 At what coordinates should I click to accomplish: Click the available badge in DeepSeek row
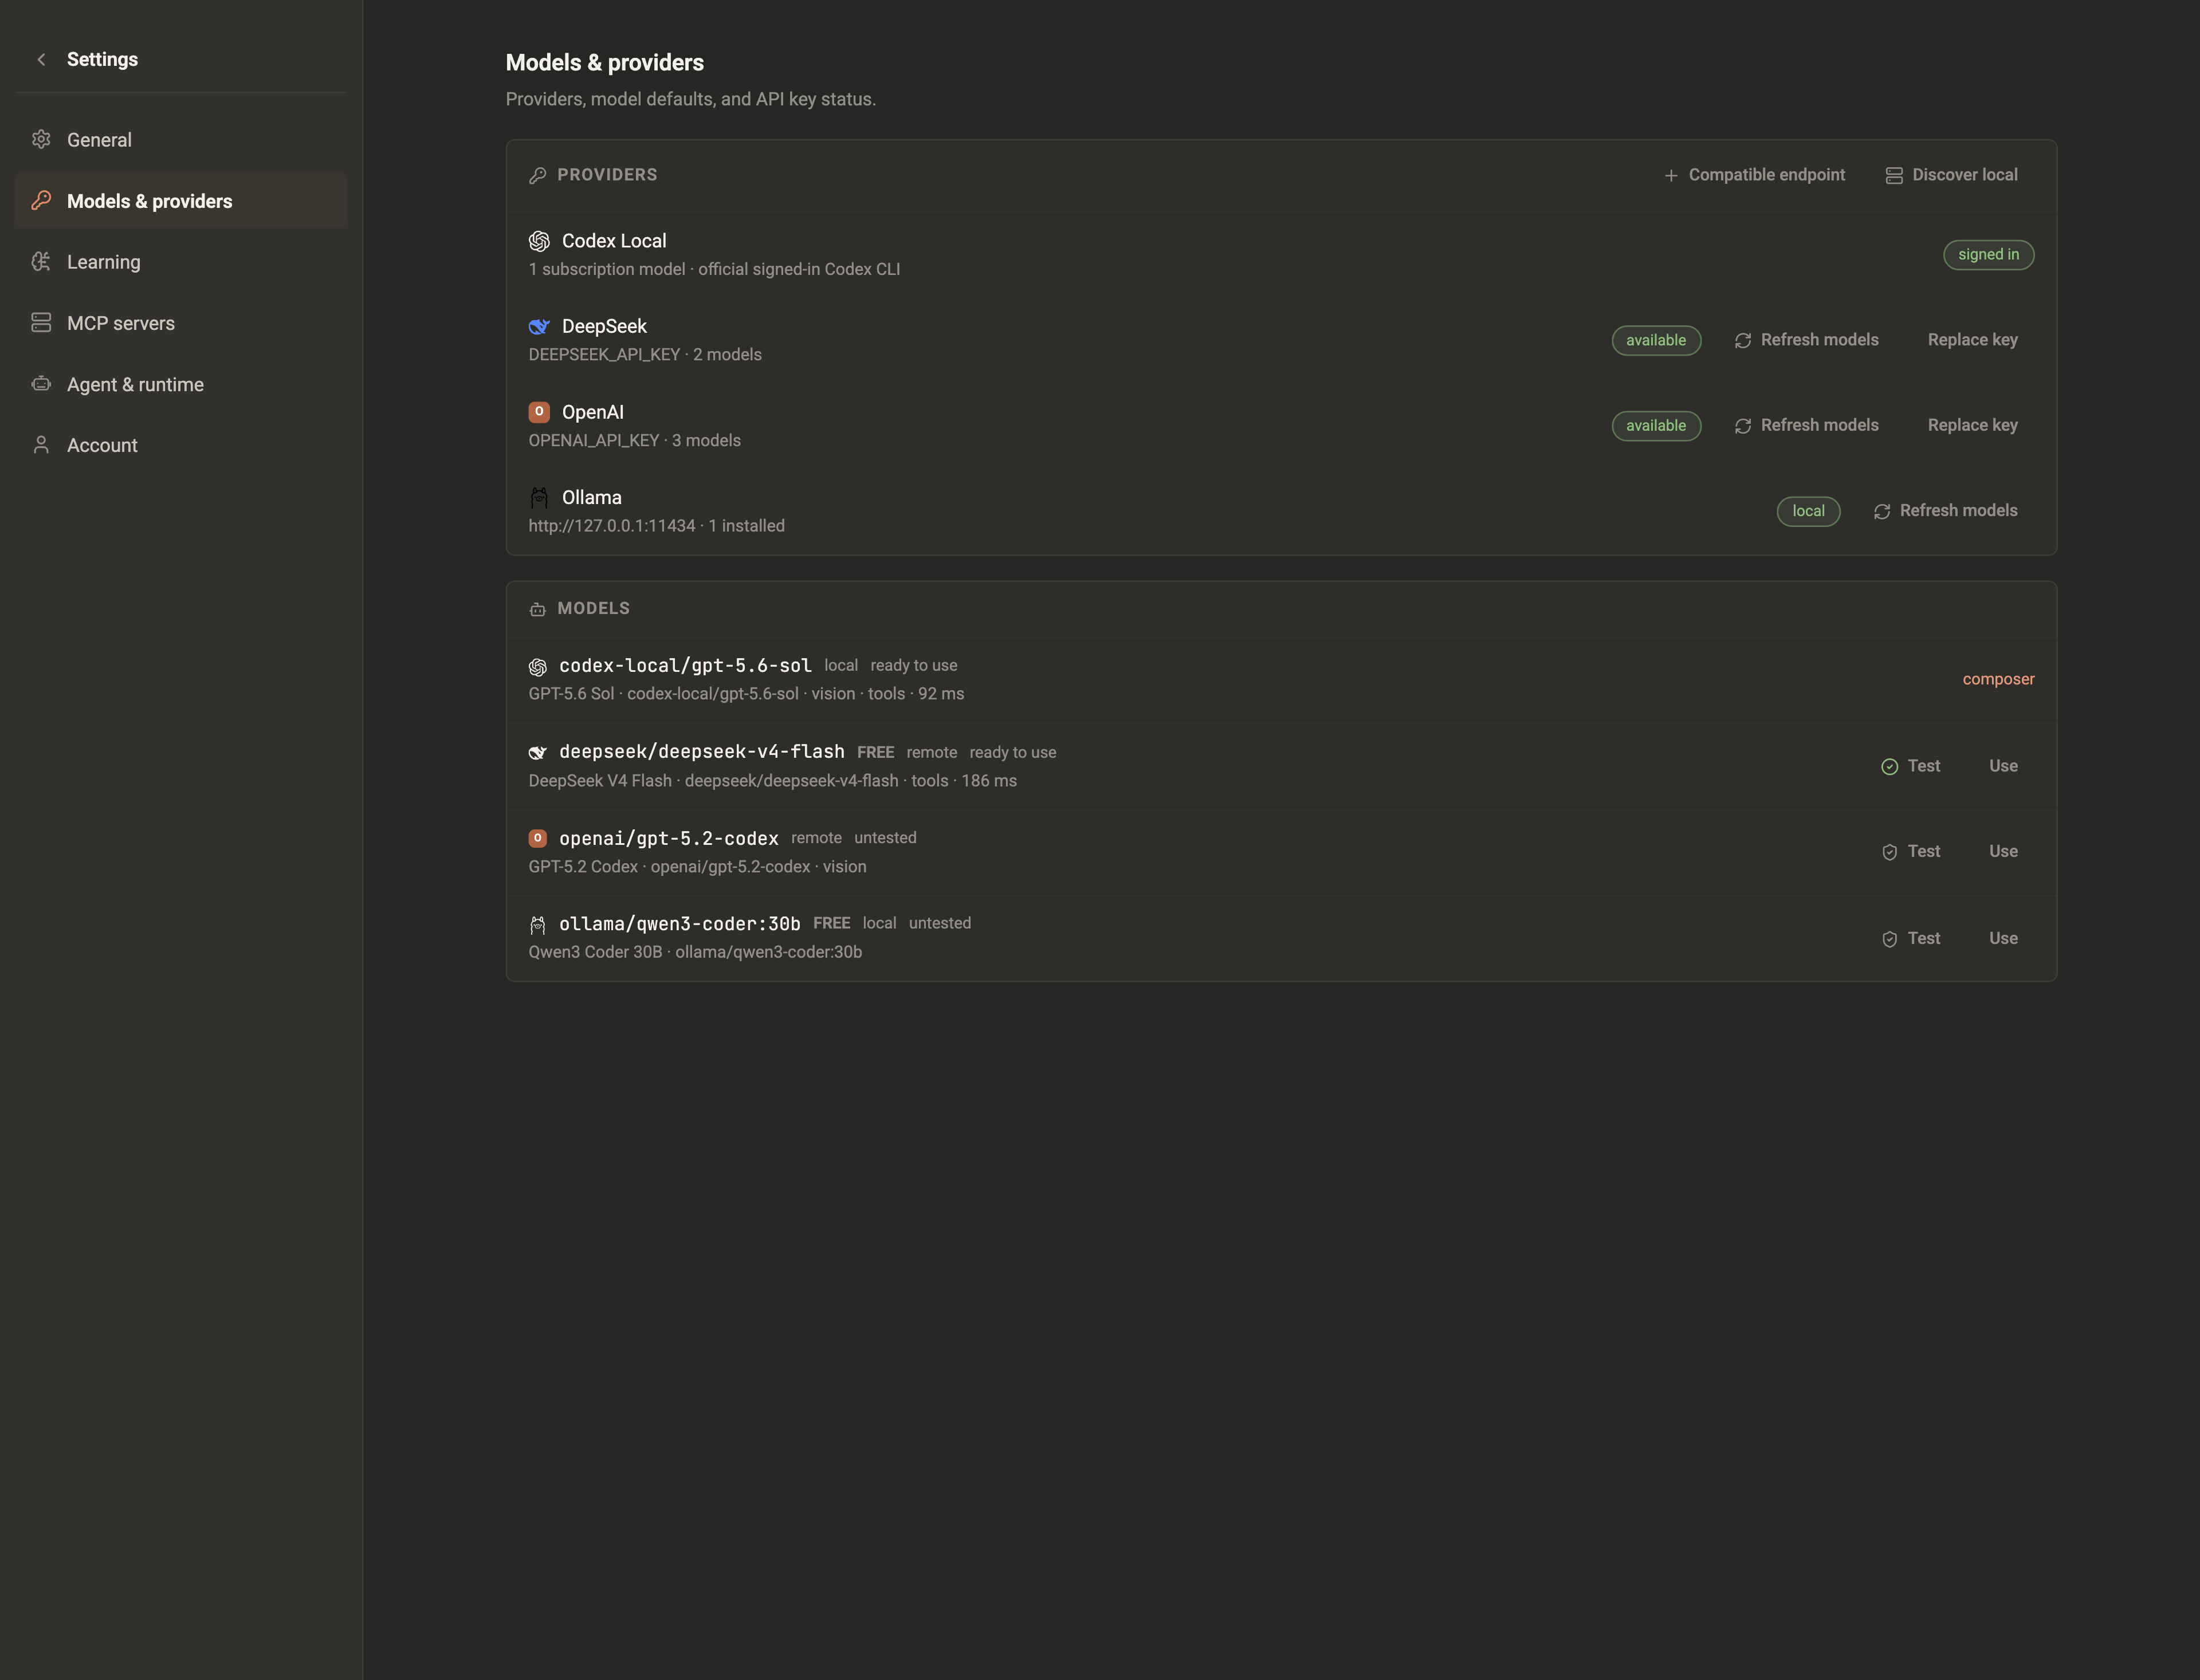click(x=1656, y=340)
